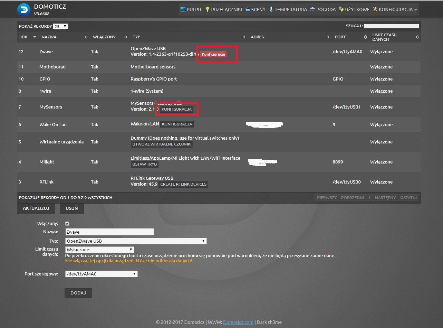The height and width of the screenshot is (328, 443).
Task: Click the Domoticz logo icon
Action: tap(24, 9)
